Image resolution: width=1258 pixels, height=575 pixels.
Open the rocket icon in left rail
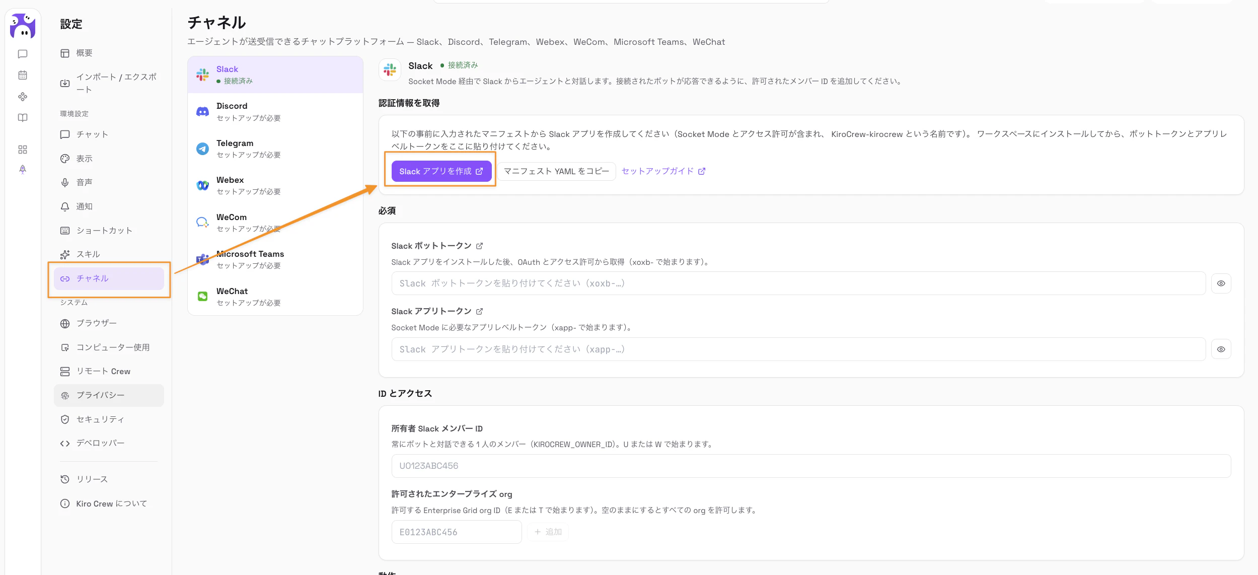[23, 170]
